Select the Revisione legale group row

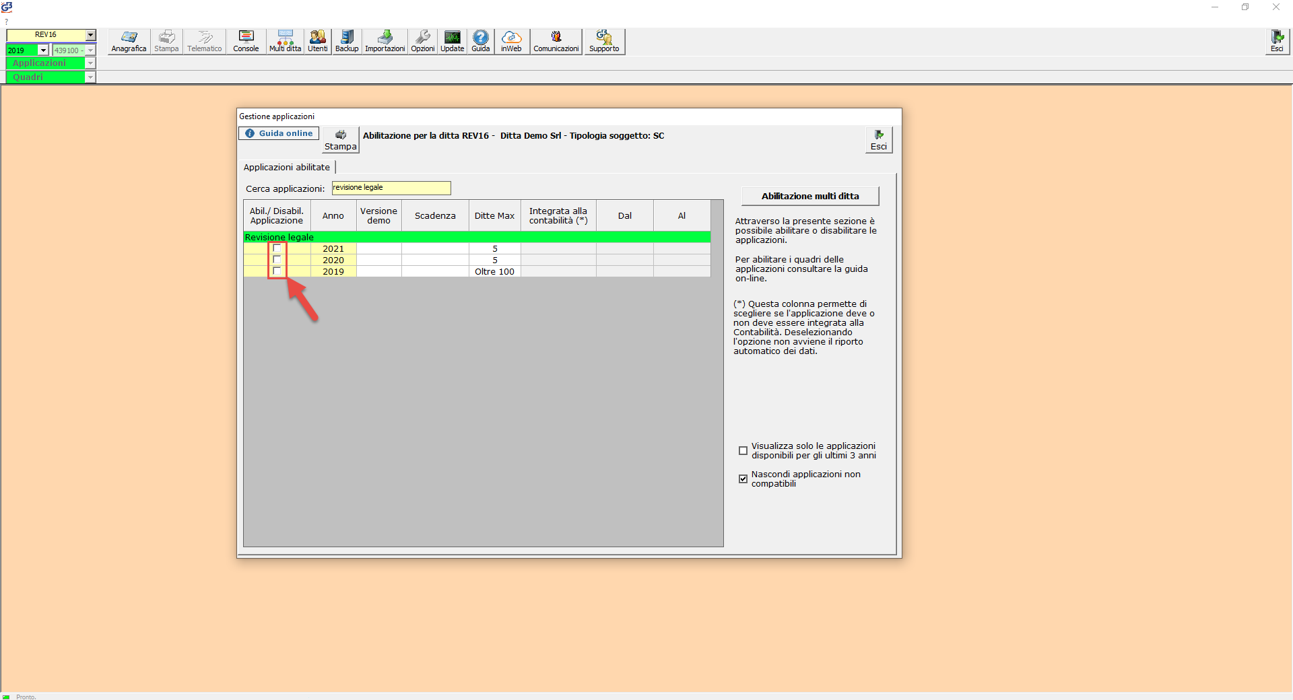tap(477, 237)
